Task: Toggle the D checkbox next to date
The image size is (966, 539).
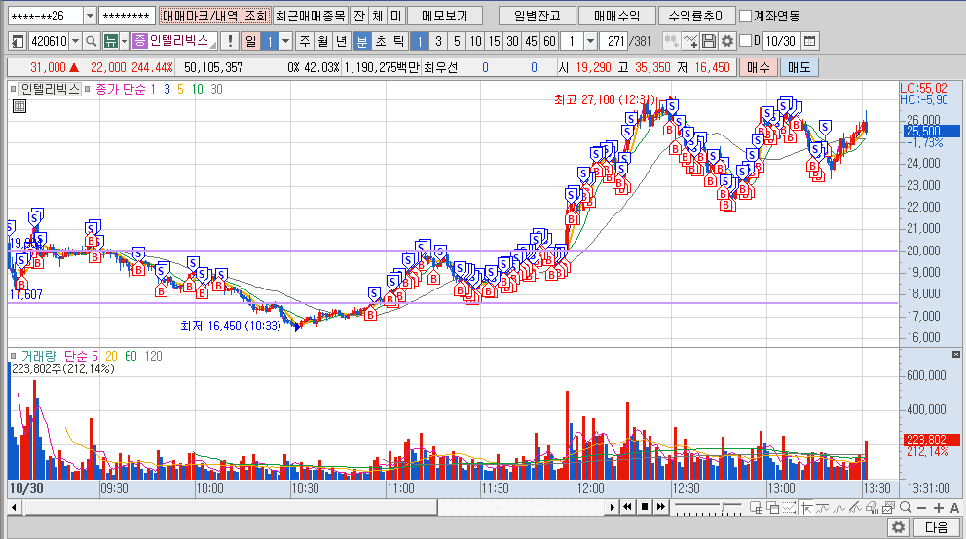Action: [x=746, y=41]
